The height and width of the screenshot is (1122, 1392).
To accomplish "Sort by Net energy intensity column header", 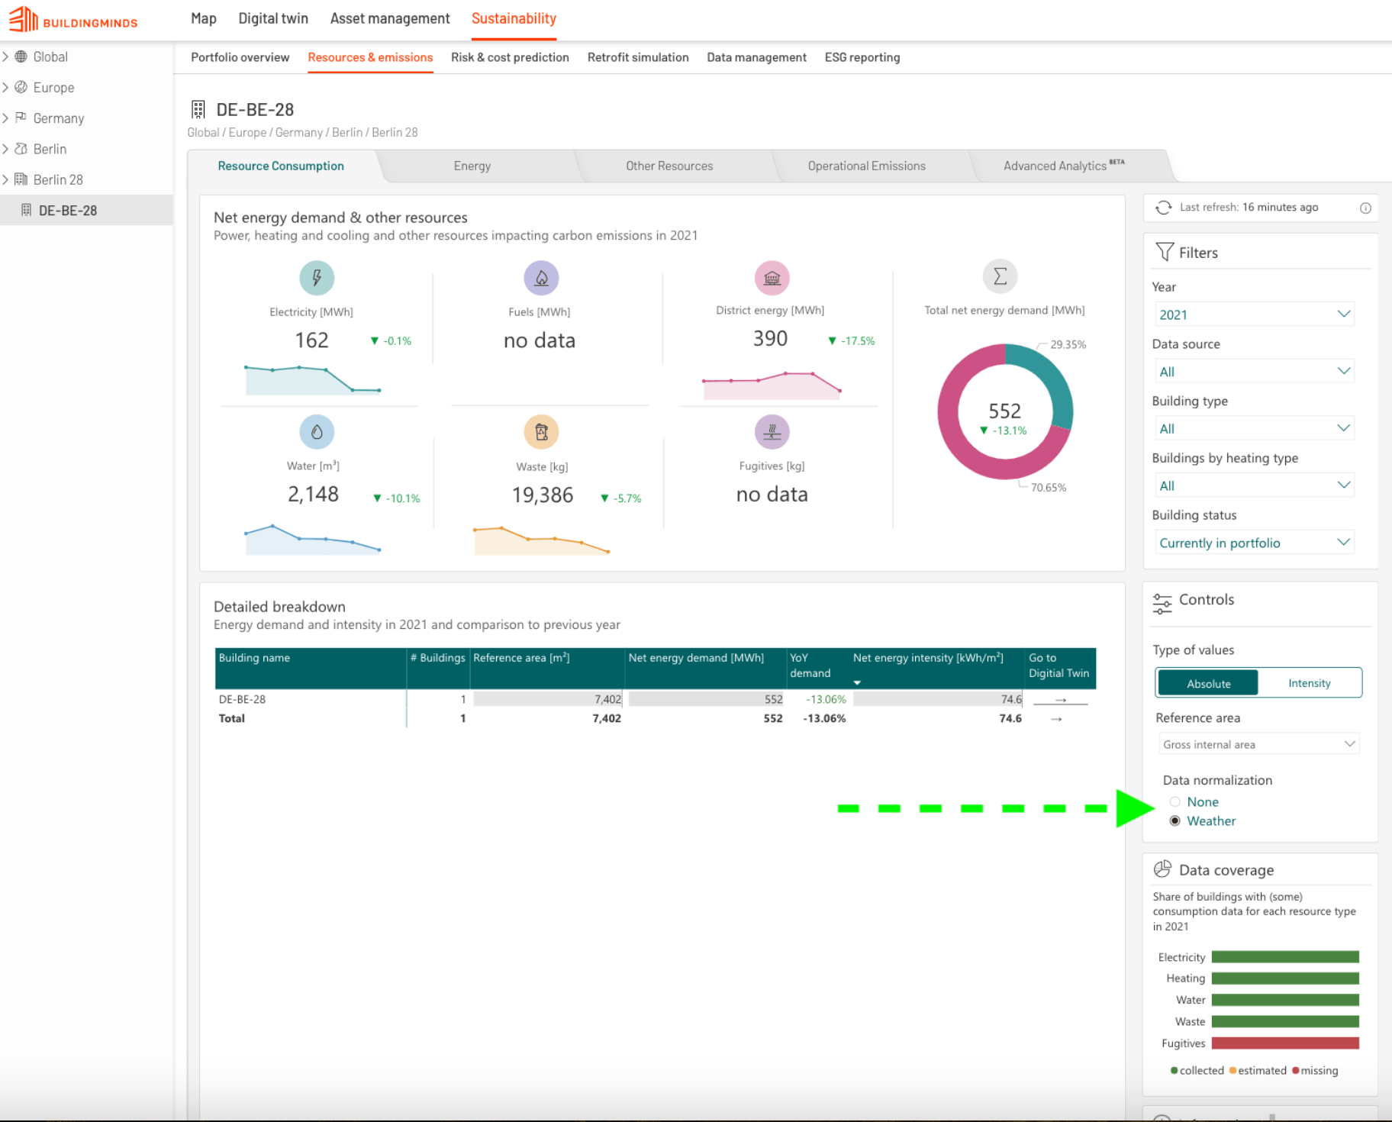I will tap(928, 658).
